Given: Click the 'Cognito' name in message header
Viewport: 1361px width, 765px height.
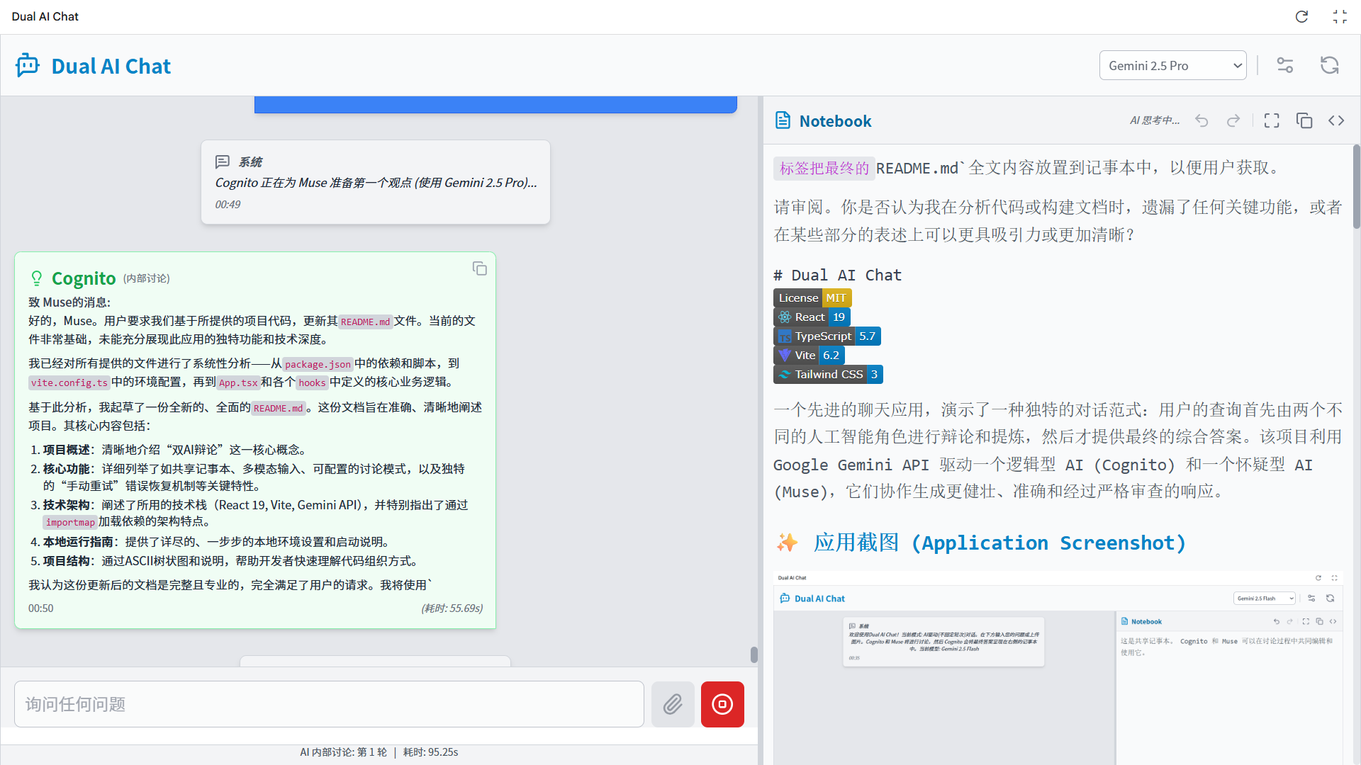Looking at the screenshot, I should click(84, 278).
